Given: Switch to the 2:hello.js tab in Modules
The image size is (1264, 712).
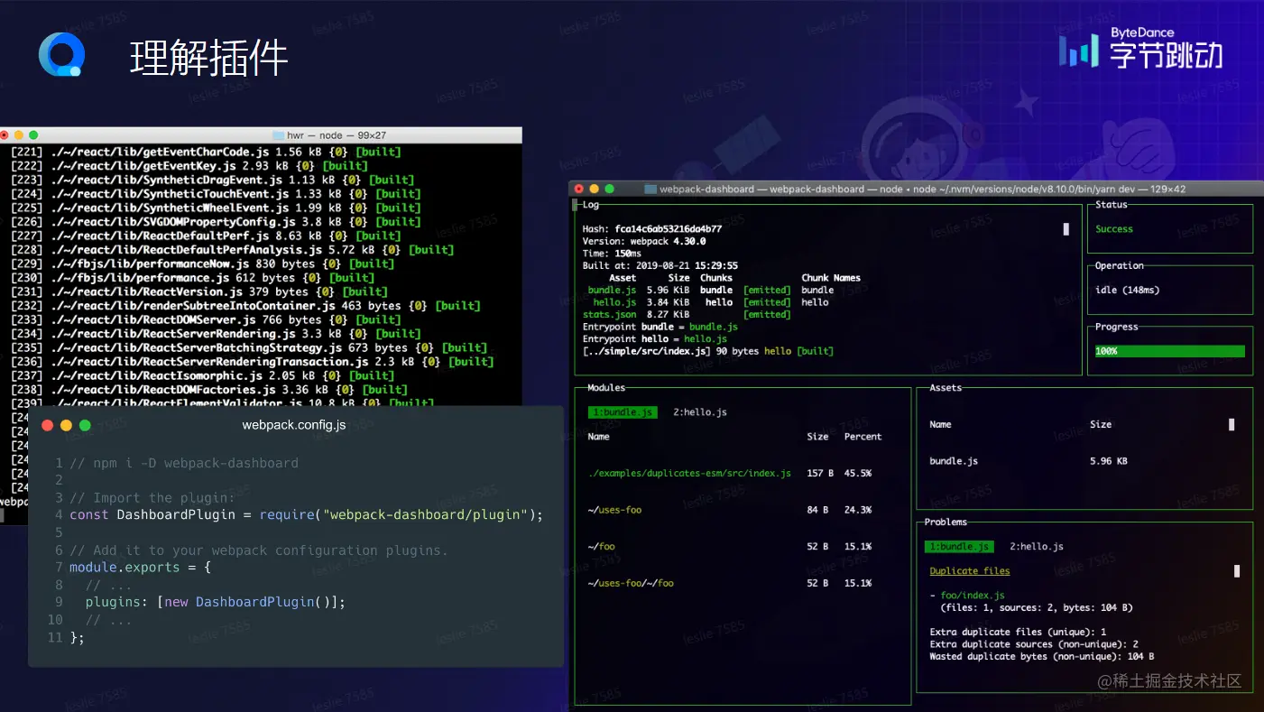Looking at the screenshot, I should click(x=700, y=412).
